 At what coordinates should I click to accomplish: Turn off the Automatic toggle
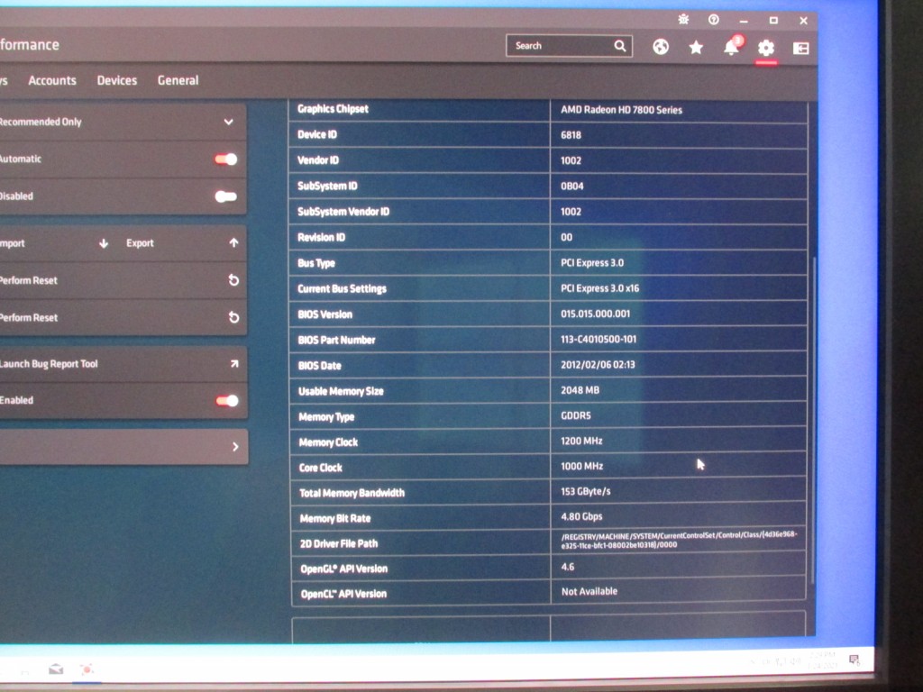pos(226,159)
